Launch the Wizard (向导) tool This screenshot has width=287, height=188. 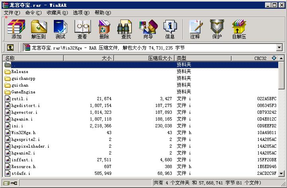coord(148,30)
